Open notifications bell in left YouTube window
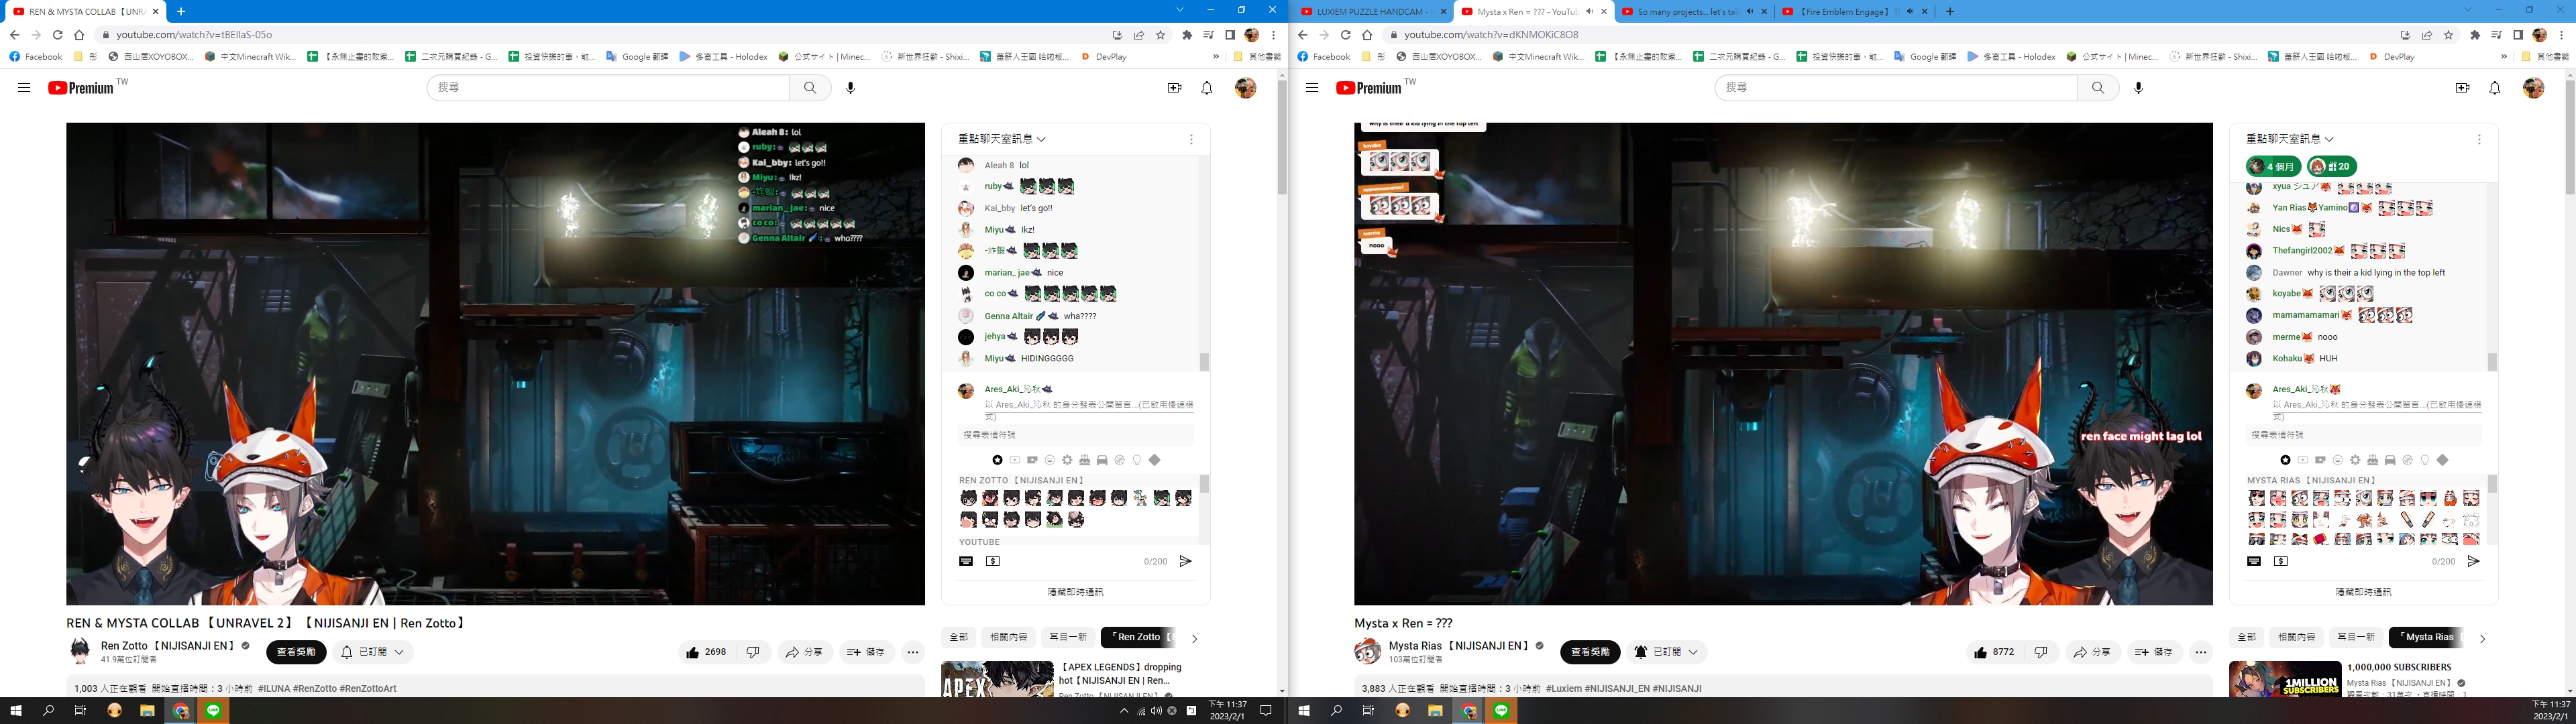 [1207, 88]
